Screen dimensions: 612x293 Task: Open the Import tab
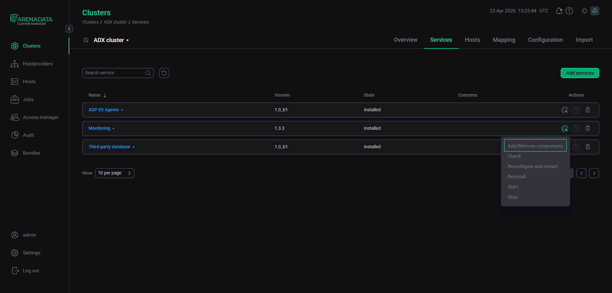(x=584, y=40)
